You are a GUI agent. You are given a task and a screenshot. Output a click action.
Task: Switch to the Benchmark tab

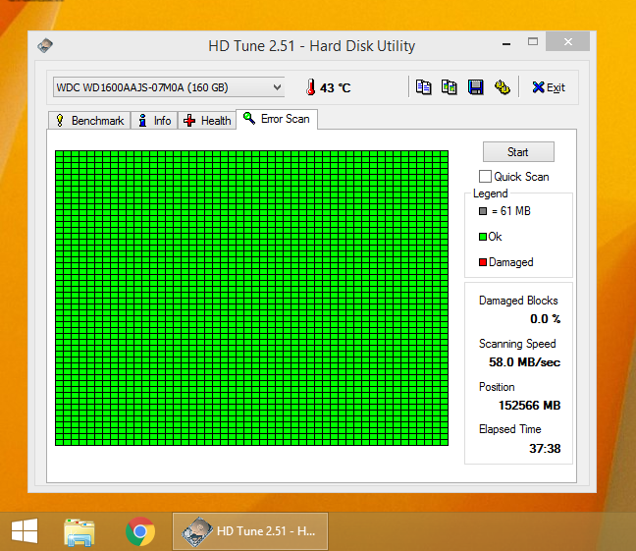[89, 121]
